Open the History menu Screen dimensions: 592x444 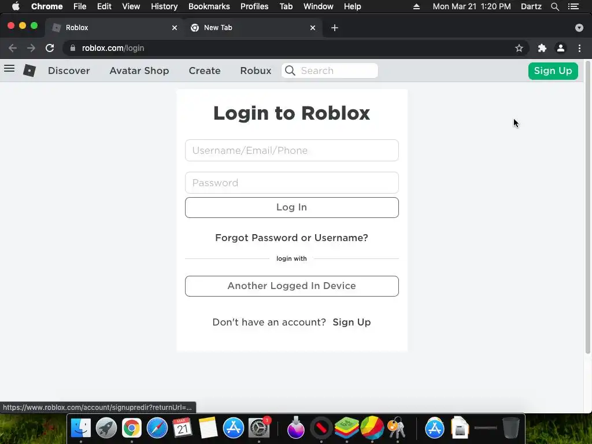tap(164, 6)
